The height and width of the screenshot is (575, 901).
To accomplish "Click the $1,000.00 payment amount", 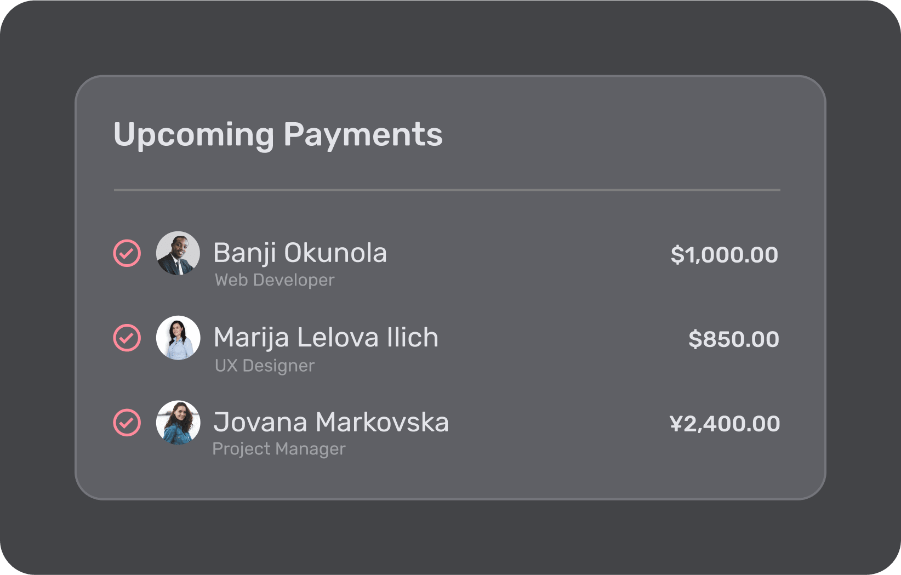I will coord(724,255).
